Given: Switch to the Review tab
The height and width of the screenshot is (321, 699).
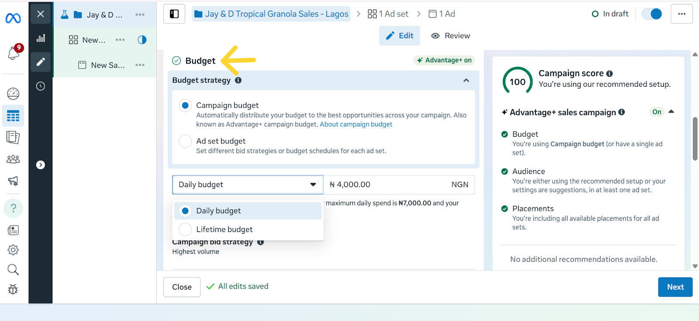Looking at the screenshot, I should [450, 35].
